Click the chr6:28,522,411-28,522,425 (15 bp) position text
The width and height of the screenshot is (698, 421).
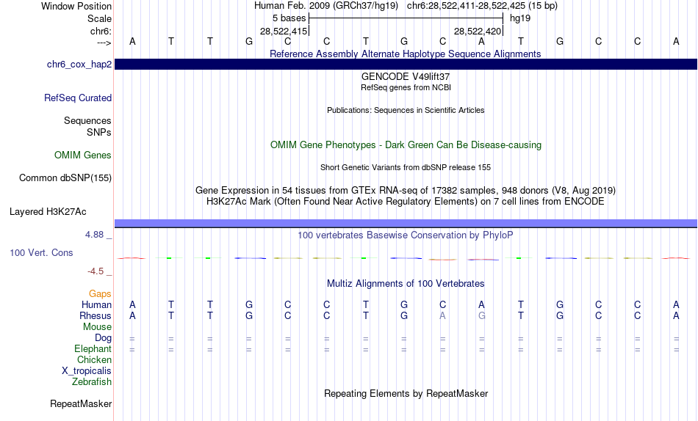click(482, 6)
